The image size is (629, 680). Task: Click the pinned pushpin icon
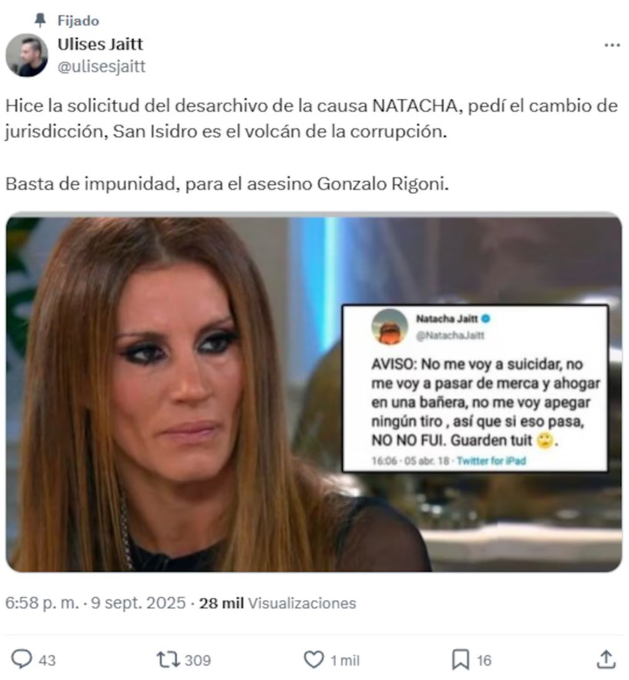tap(40, 20)
